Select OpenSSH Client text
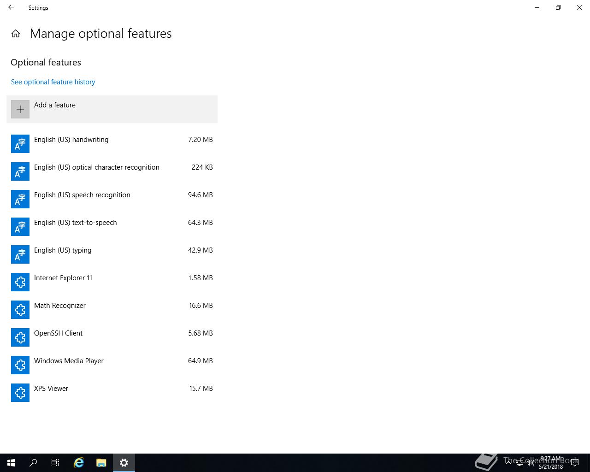This screenshot has width=590, height=472. pyautogui.click(x=58, y=333)
